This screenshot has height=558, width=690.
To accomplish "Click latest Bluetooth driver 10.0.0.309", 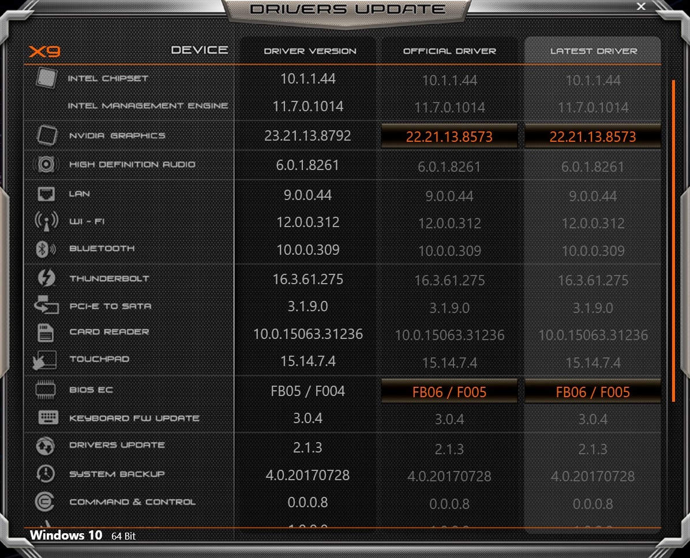I will pyautogui.click(x=592, y=251).
